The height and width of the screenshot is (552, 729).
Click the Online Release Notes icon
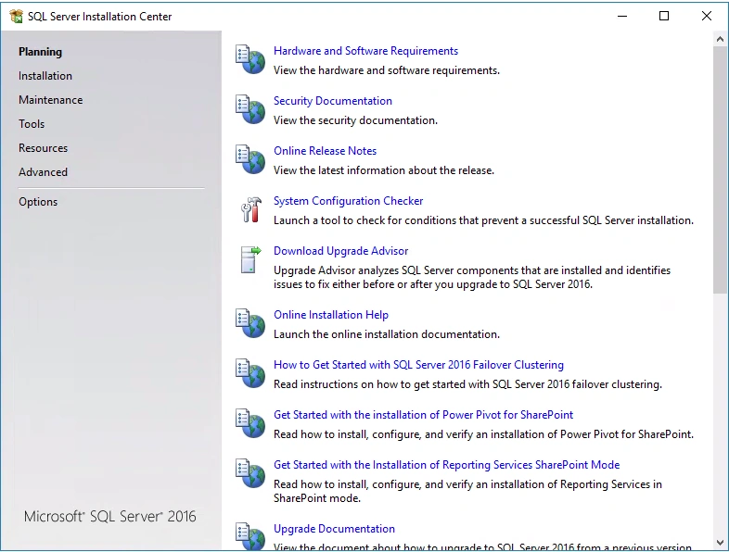pyautogui.click(x=250, y=159)
